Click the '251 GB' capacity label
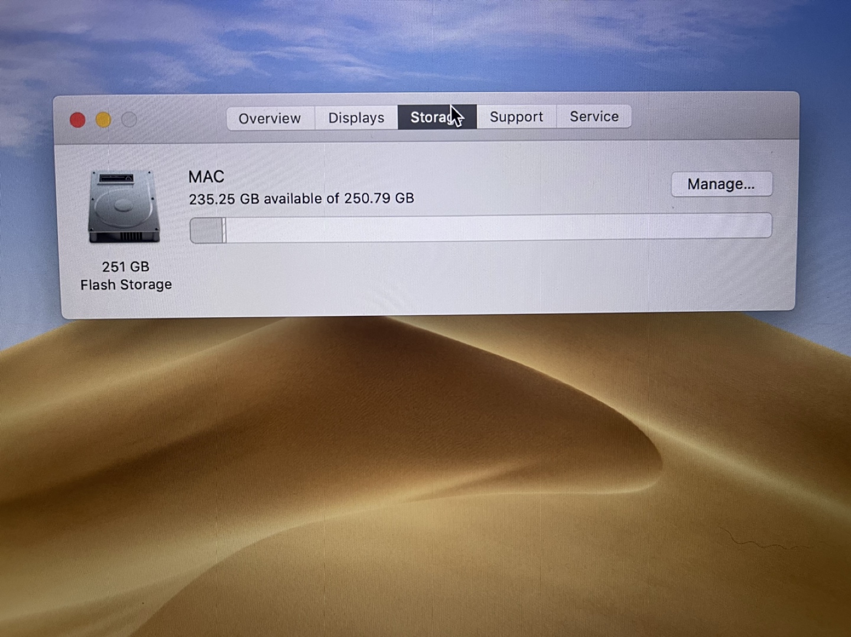Image resolution: width=851 pixels, height=637 pixels. (x=125, y=267)
